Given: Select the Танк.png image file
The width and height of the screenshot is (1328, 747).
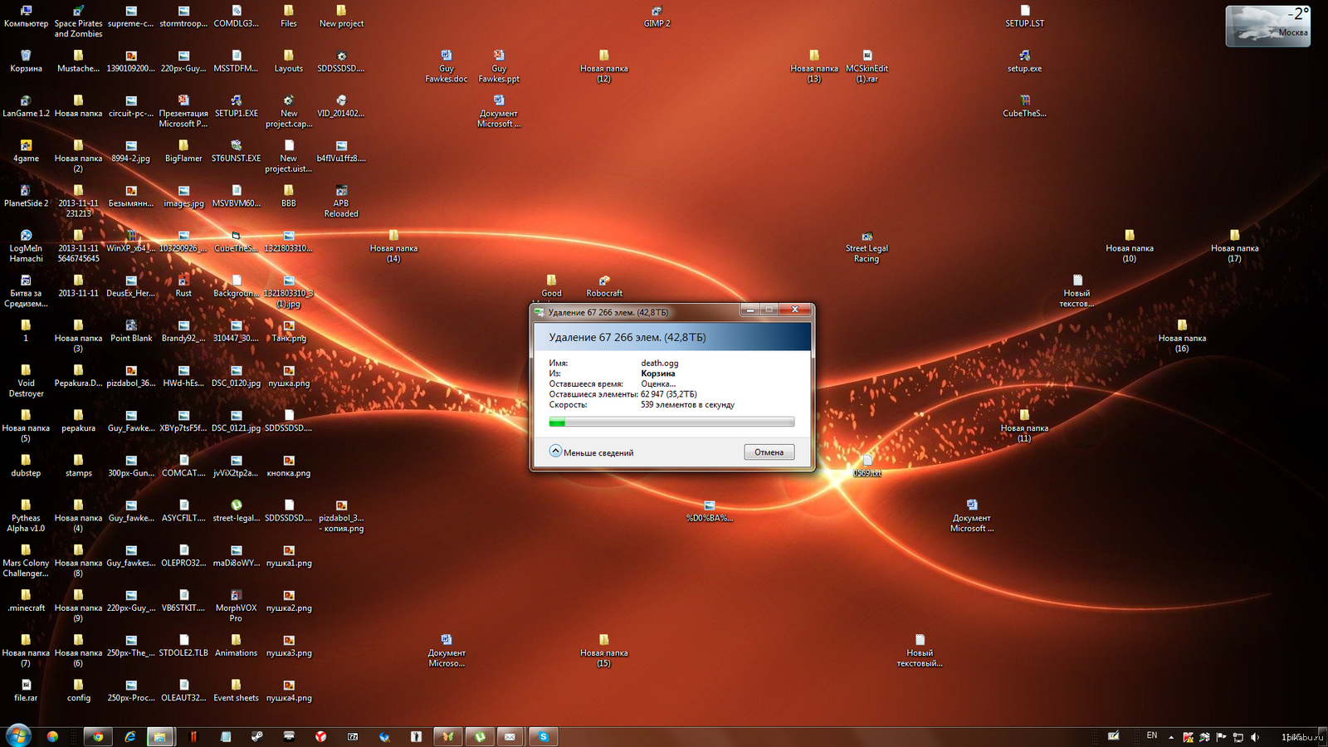Looking at the screenshot, I should 289,331.
